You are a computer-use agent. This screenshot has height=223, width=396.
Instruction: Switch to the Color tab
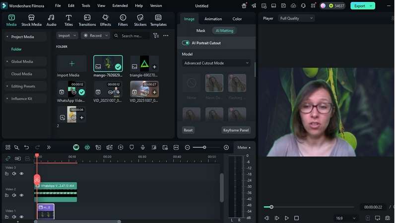237,19
